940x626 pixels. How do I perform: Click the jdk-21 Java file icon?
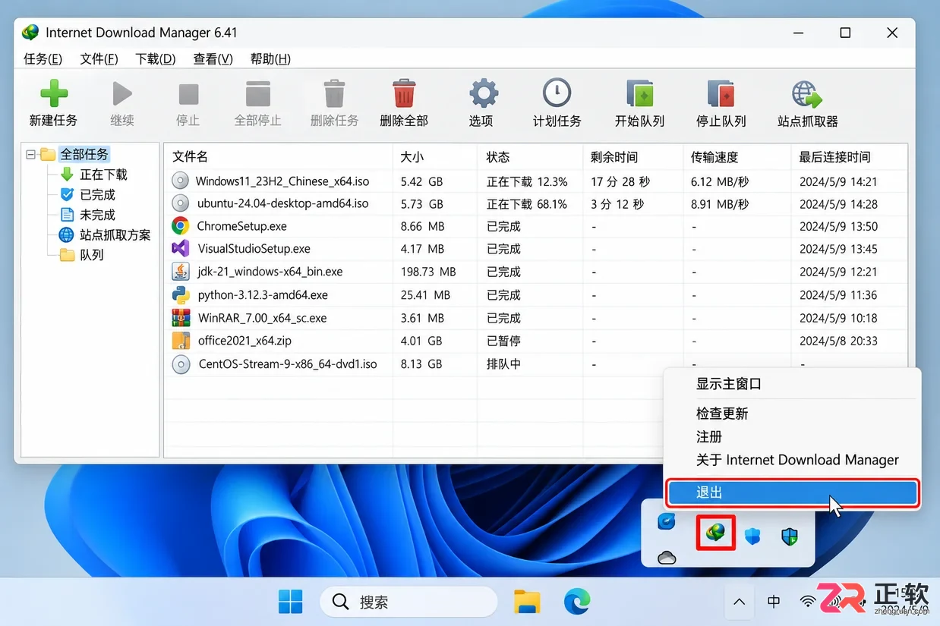click(x=180, y=272)
